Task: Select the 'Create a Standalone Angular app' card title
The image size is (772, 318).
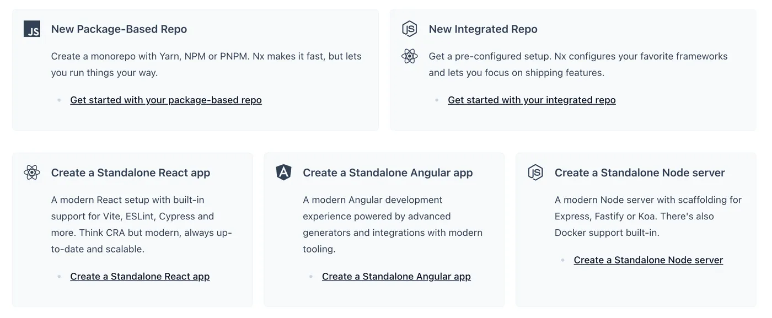Action: coord(388,173)
